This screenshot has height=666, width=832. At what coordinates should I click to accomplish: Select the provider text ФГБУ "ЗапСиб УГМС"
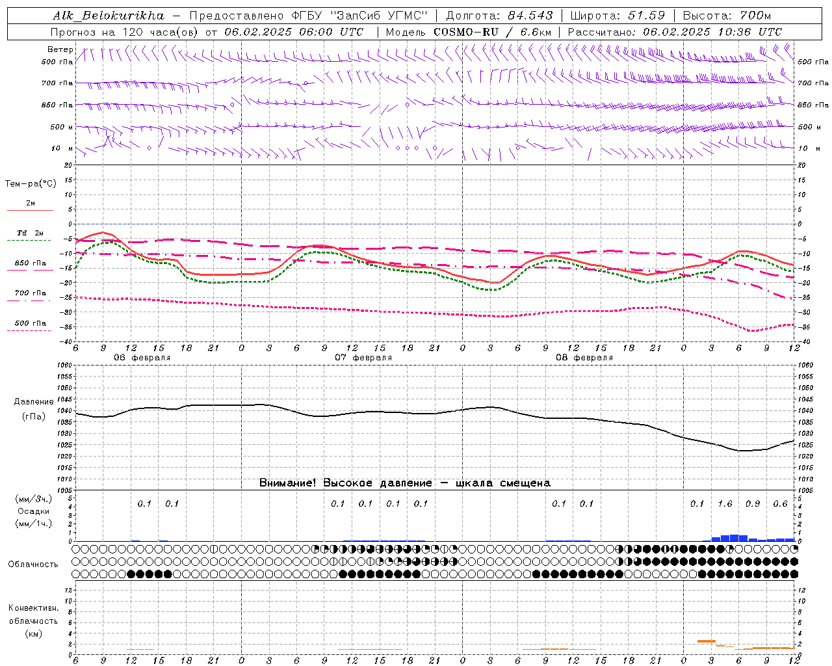coord(358,15)
